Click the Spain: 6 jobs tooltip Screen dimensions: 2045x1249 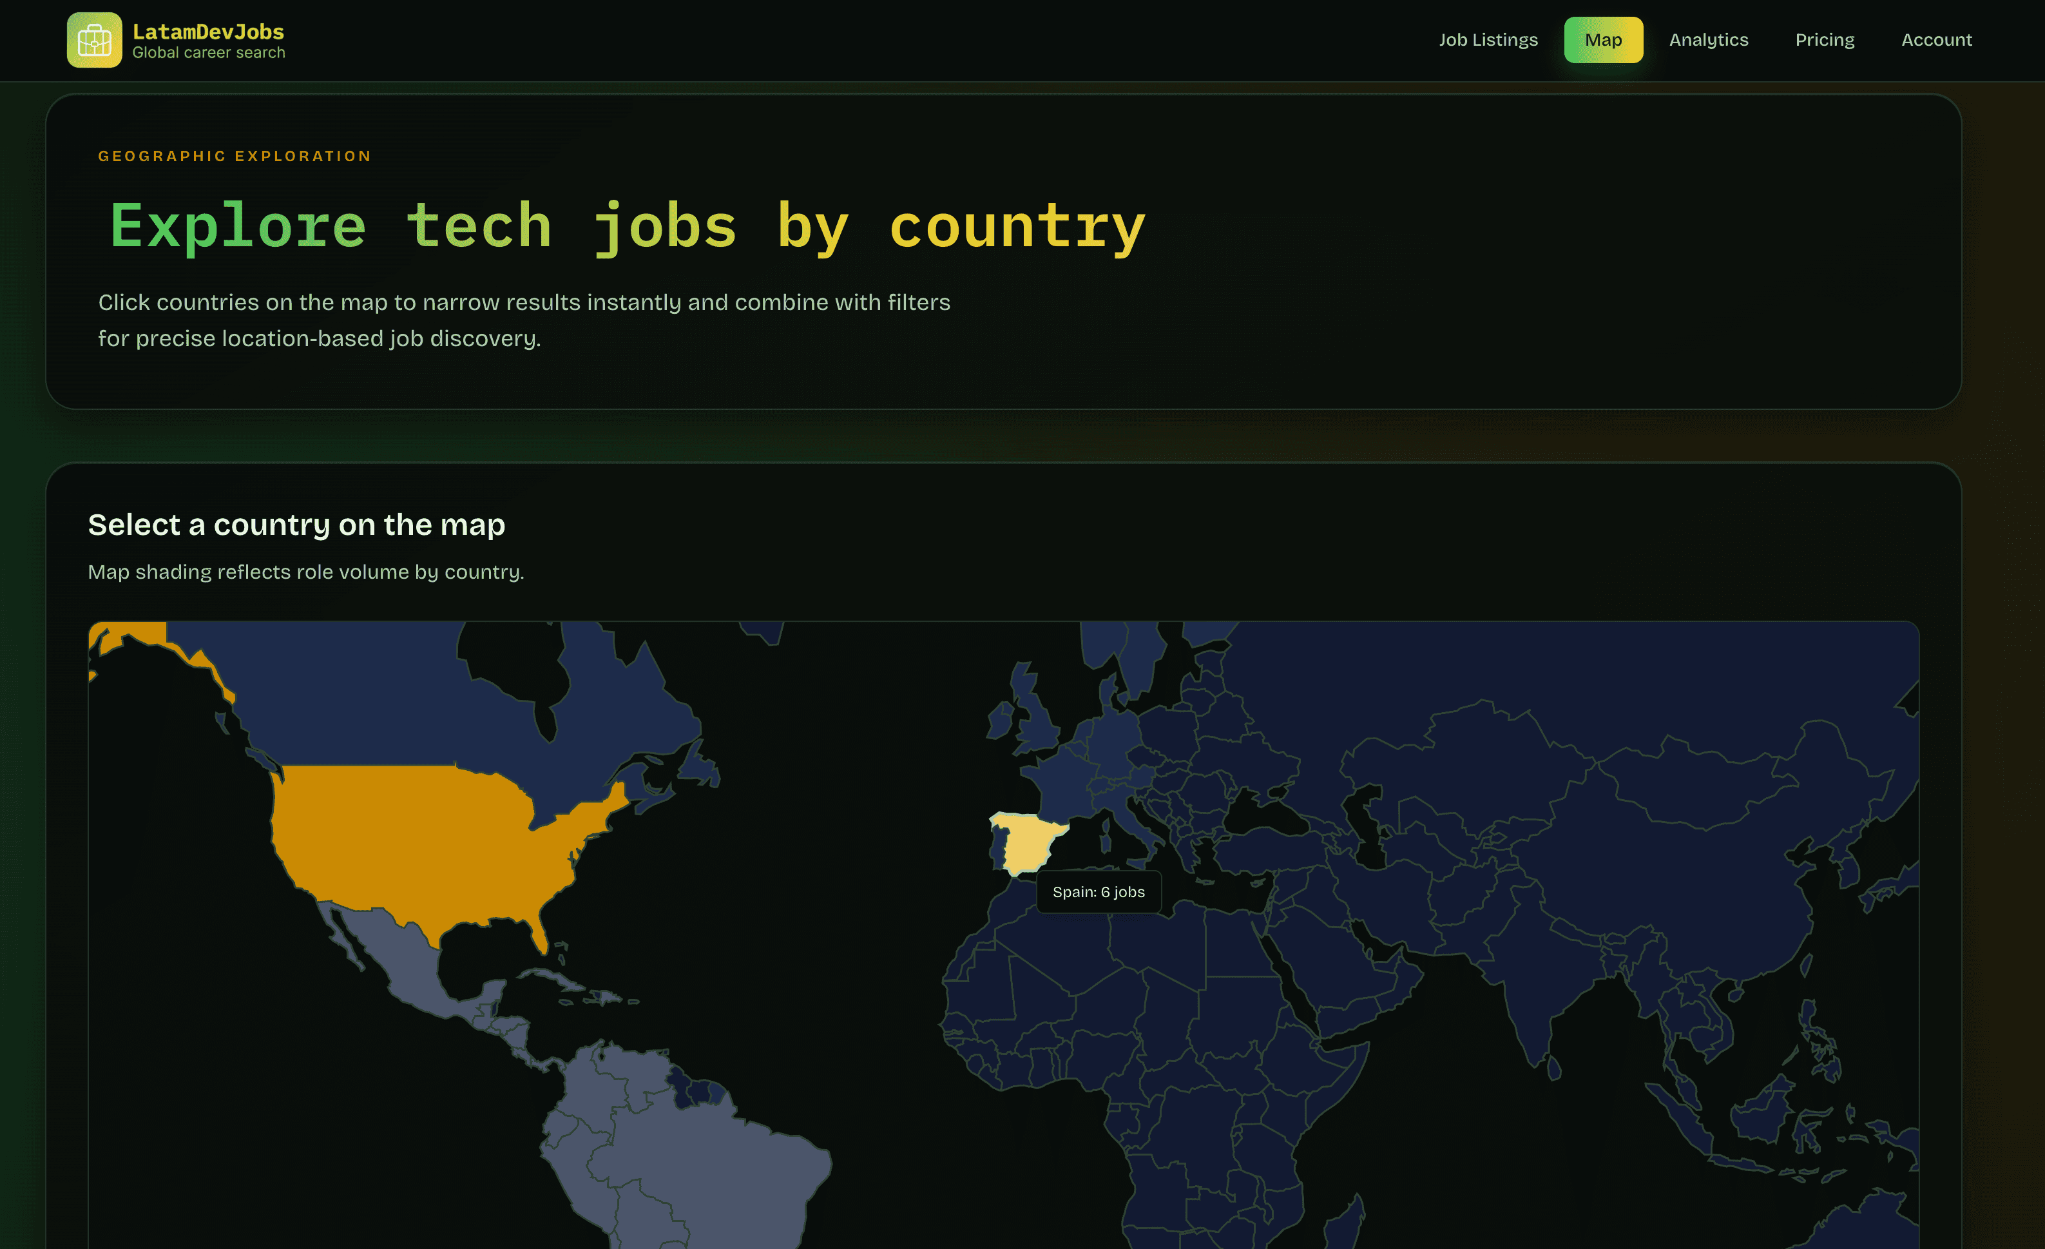click(x=1098, y=891)
